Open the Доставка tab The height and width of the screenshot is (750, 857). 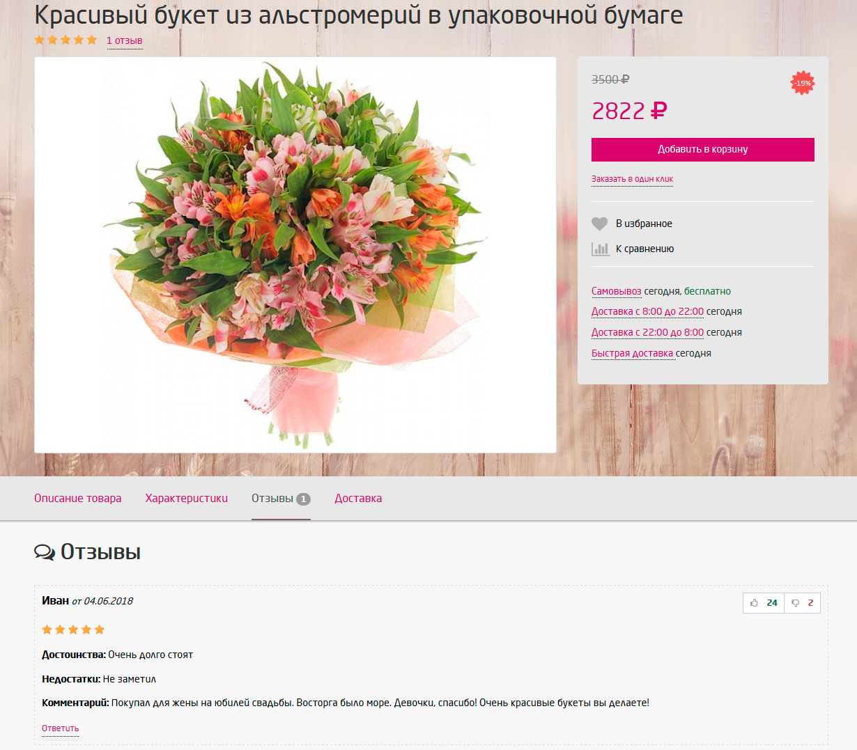tap(358, 499)
